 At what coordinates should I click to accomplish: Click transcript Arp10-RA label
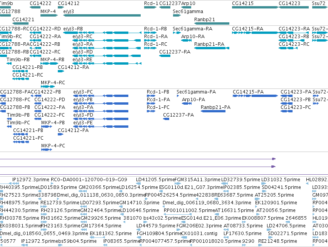click(193, 36)
